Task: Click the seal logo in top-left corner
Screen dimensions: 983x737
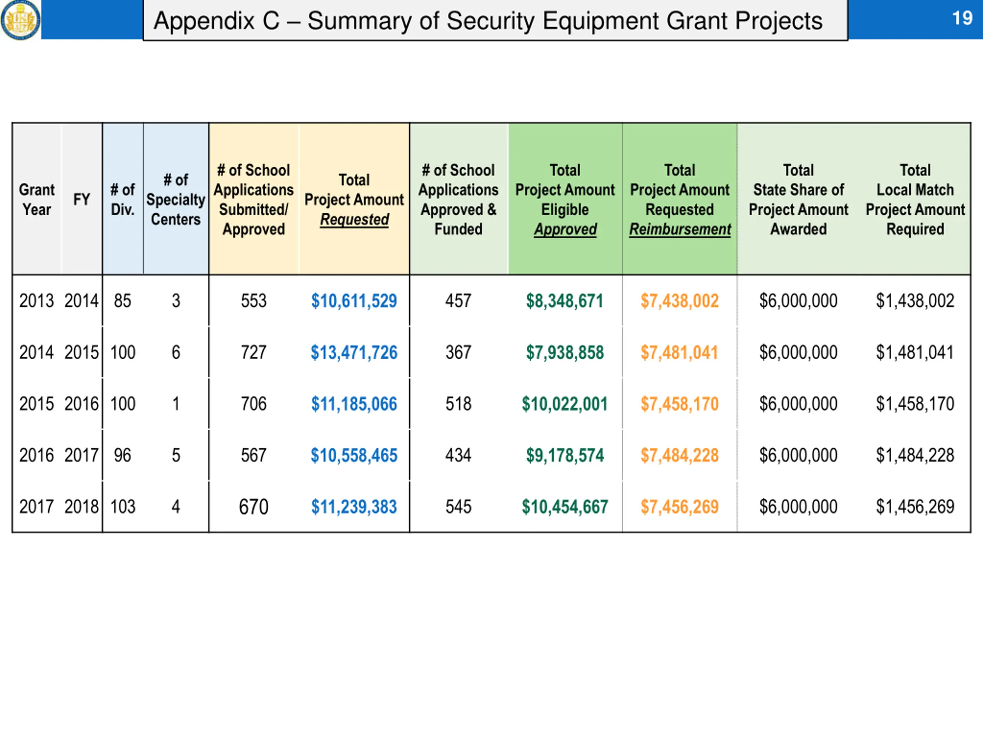Action: pyautogui.click(x=20, y=20)
